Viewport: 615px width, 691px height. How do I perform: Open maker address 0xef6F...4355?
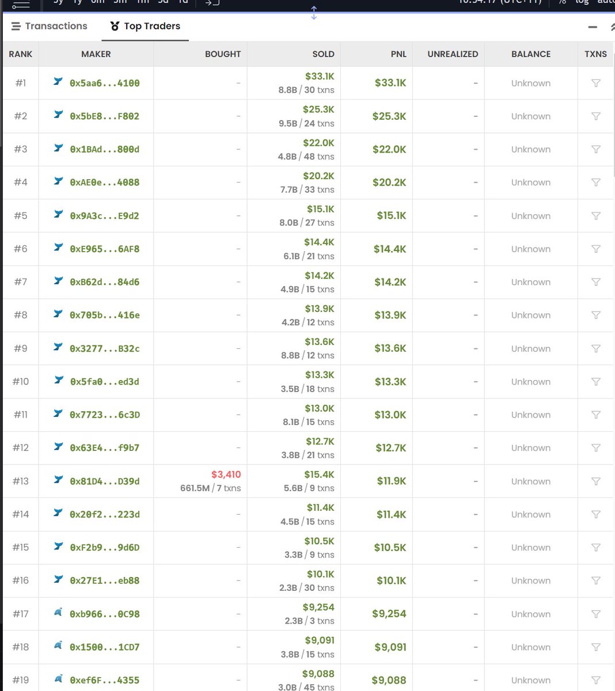[x=105, y=680]
